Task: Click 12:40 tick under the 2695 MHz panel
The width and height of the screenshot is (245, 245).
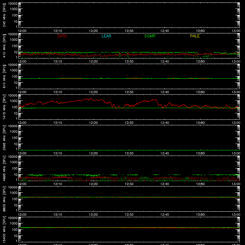Action: tap(165, 153)
